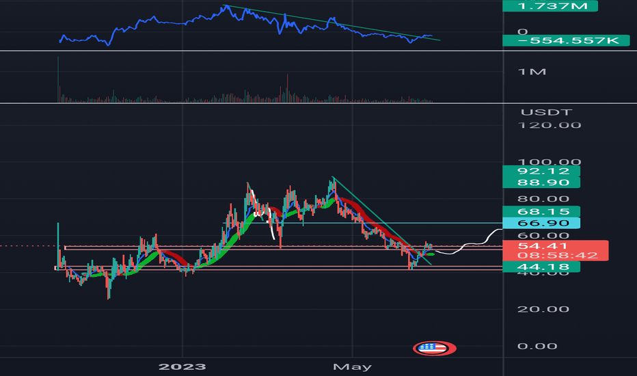Click the -554.557K indicator value label
This screenshot has width=637, height=376.
tap(566, 40)
